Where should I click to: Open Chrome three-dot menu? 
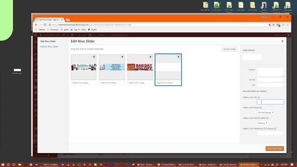click(288, 25)
